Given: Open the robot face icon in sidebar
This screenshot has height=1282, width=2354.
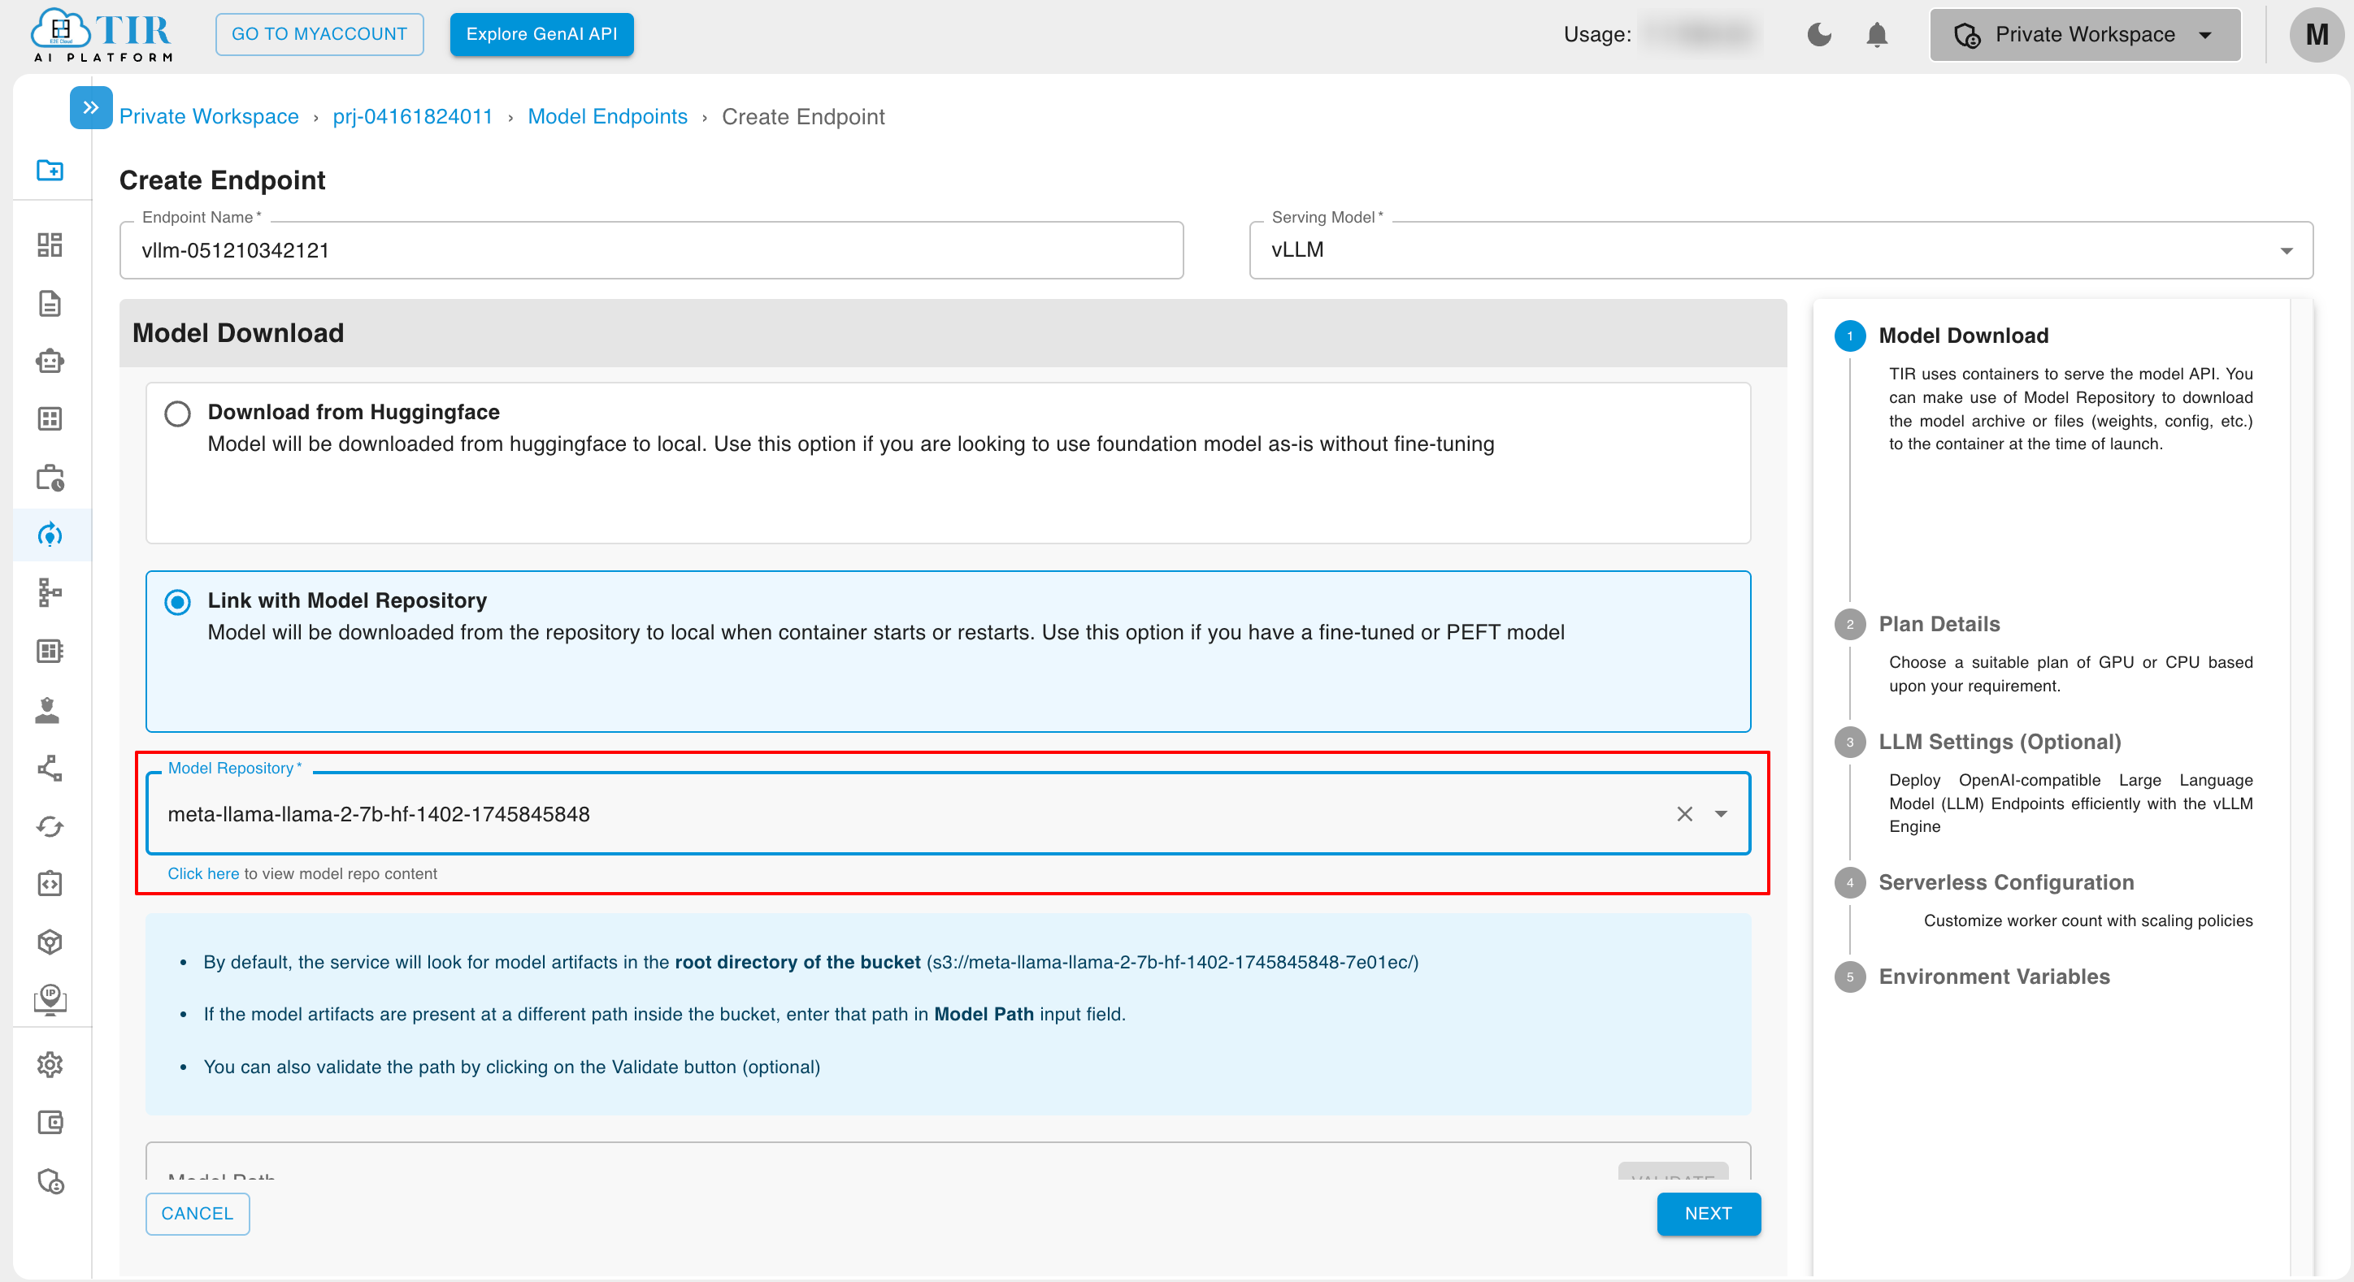Looking at the screenshot, I should [x=50, y=361].
